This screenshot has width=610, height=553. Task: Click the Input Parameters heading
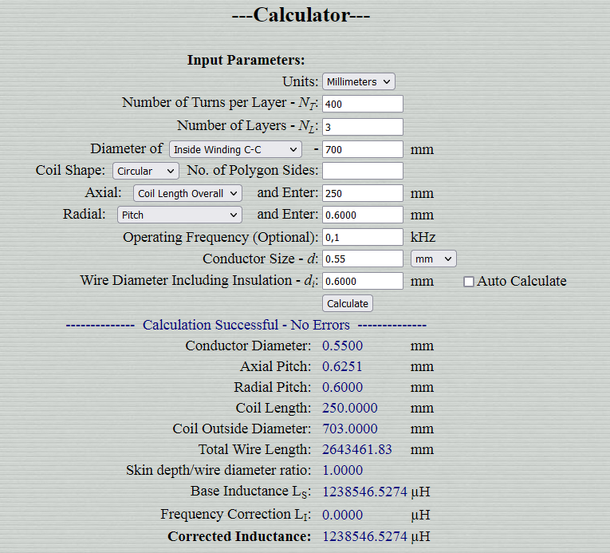(x=246, y=60)
